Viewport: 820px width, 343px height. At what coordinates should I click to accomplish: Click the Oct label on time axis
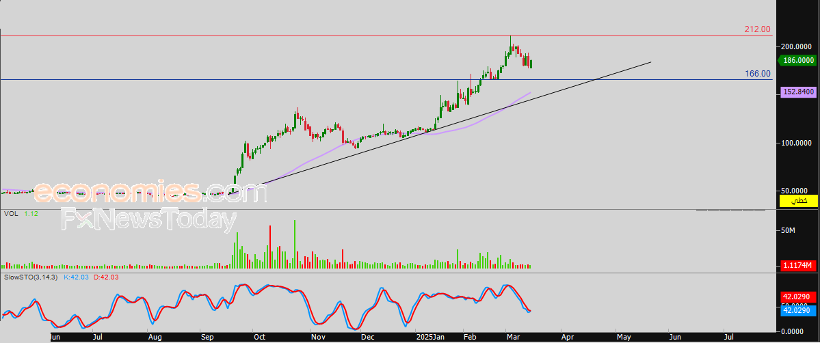pyautogui.click(x=259, y=338)
